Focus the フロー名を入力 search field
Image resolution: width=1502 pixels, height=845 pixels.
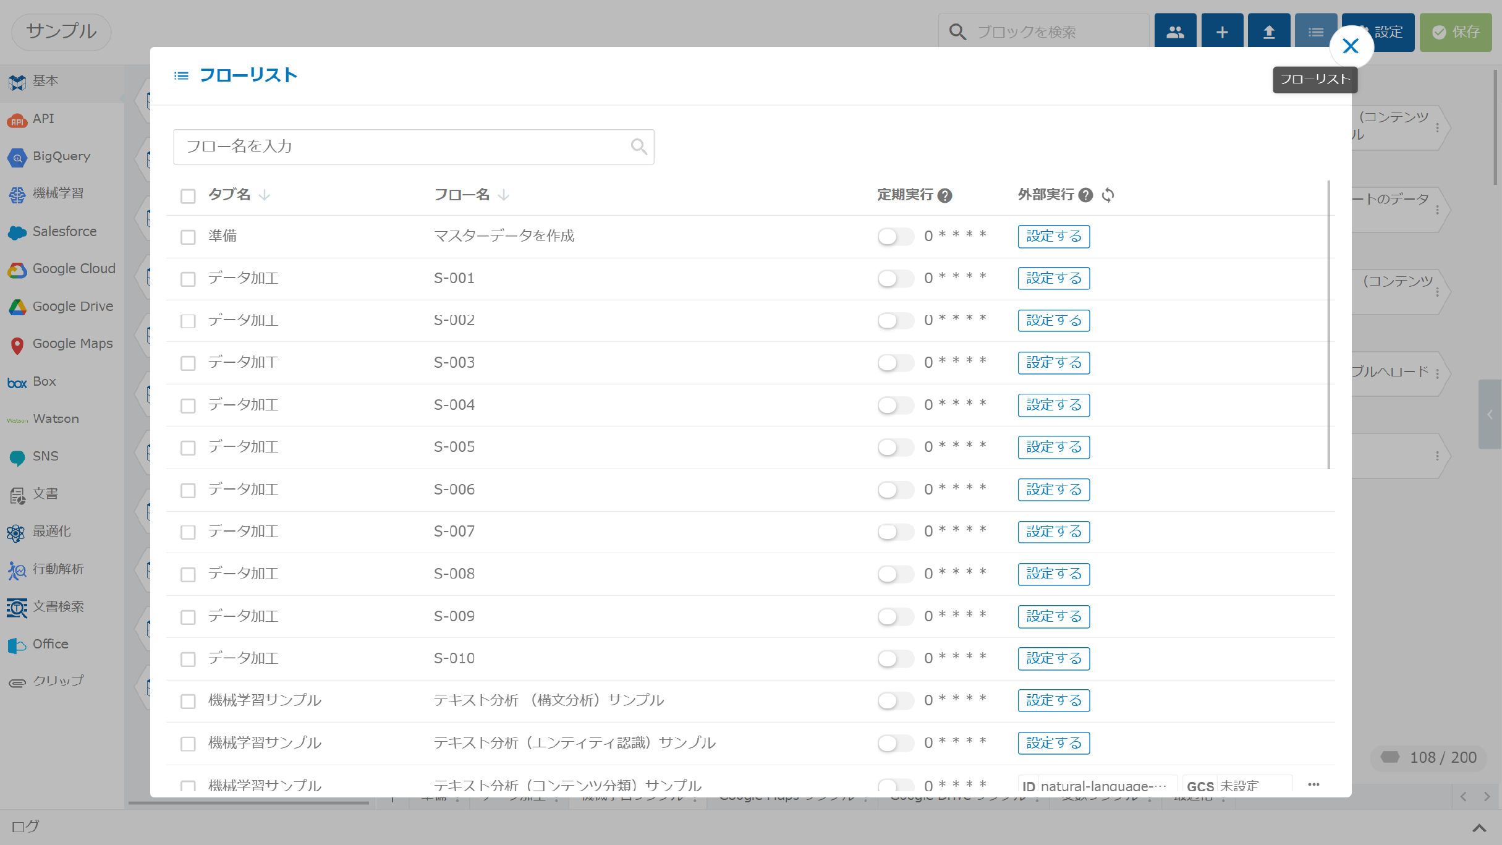[x=414, y=146]
